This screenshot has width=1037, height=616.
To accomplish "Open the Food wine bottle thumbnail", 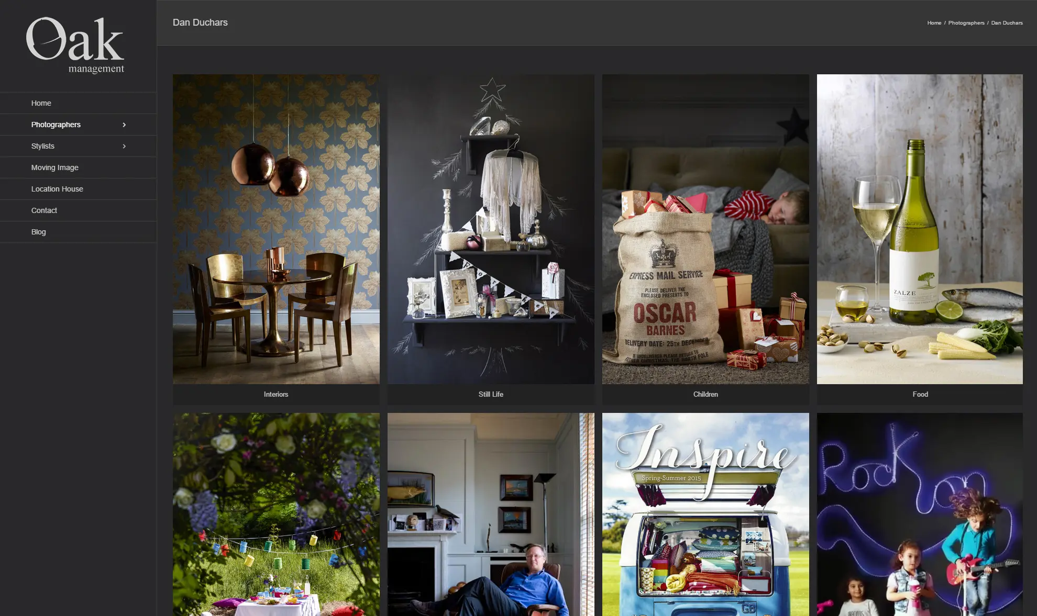I will pos(920,229).
